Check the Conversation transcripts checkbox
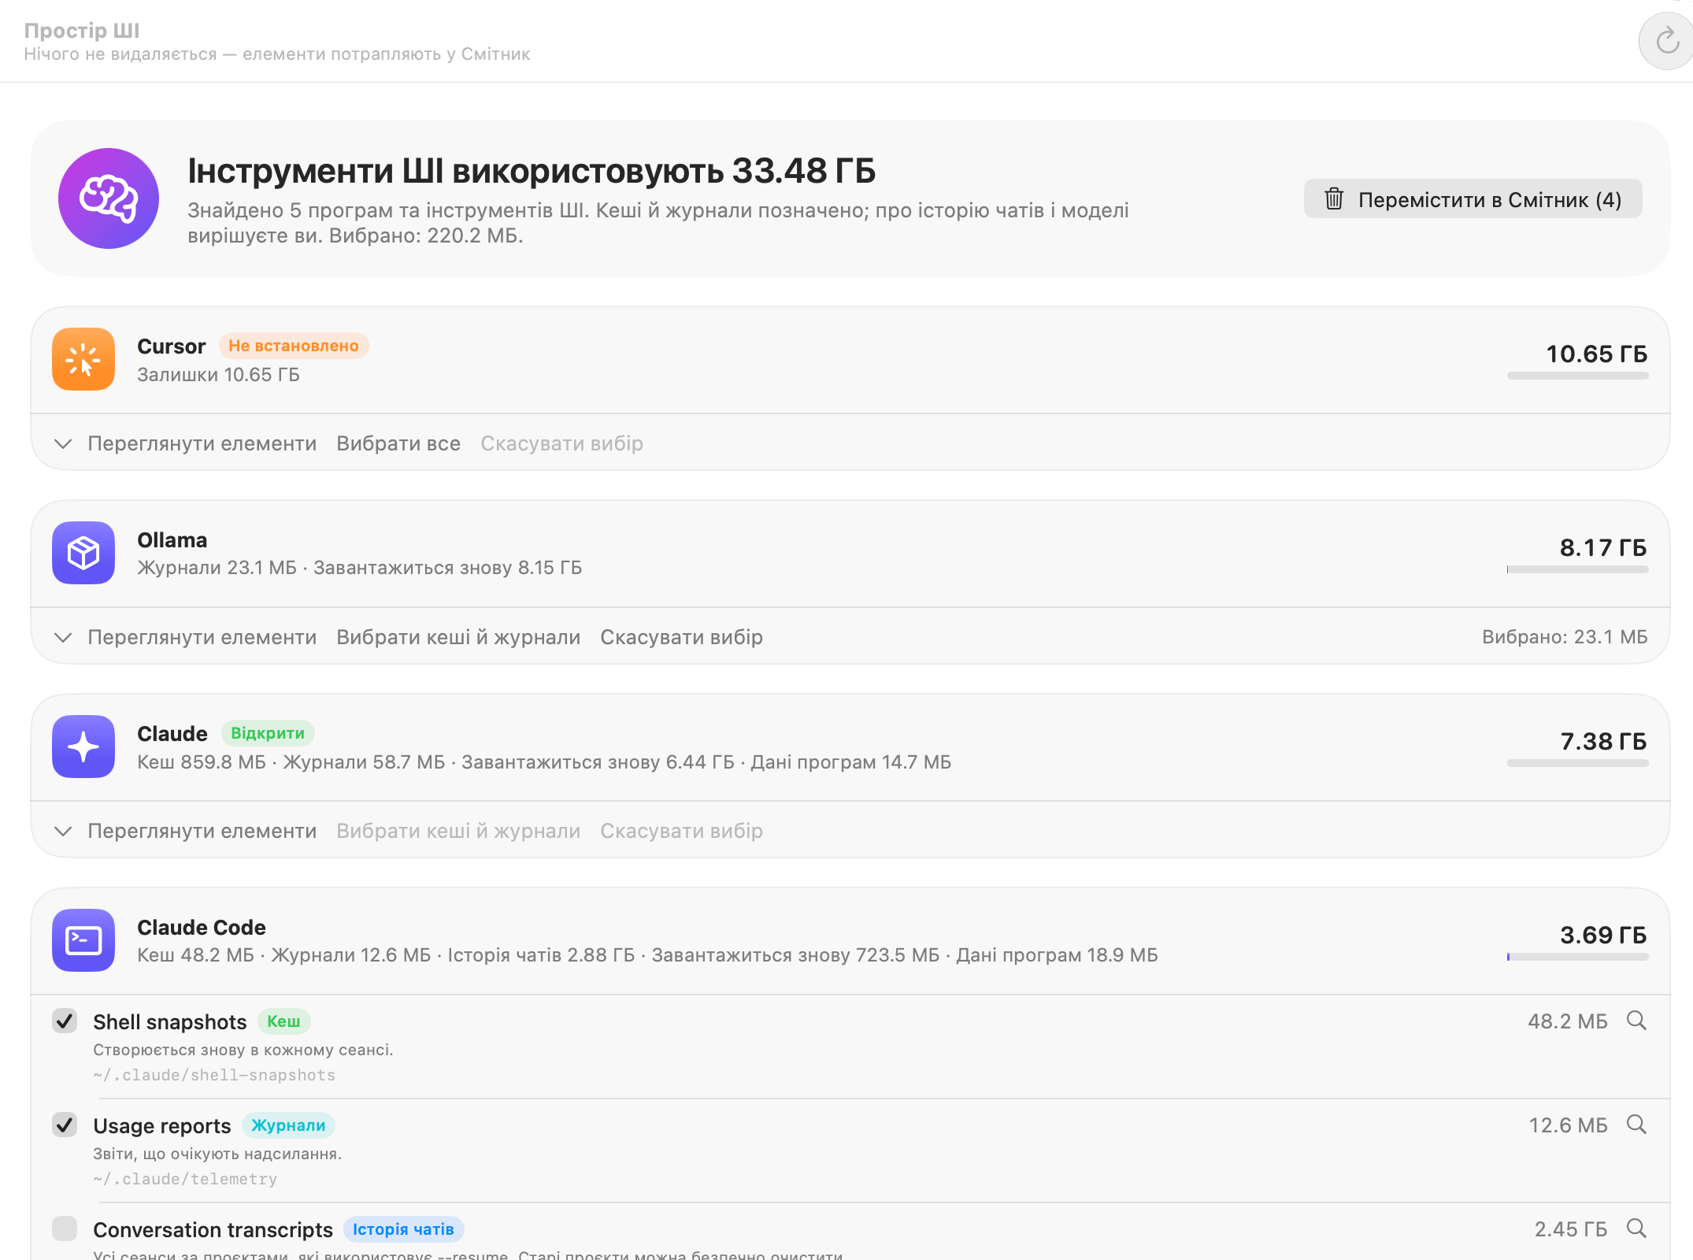Screen dimensions: 1693x1260 [65, 1228]
